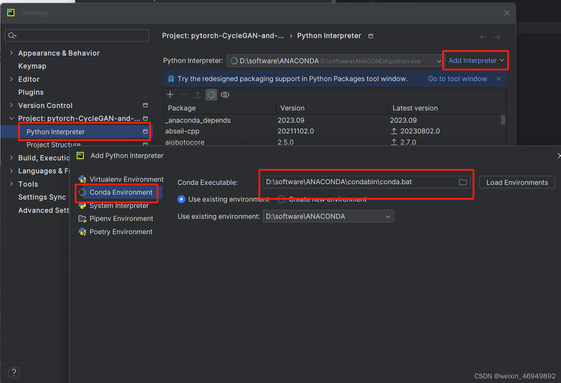561x383 pixels.
Task: Toggle show early releases eye icon
Action: [x=225, y=95]
